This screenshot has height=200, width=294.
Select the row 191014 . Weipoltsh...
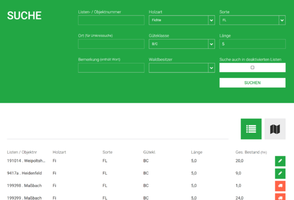coord(146,161)
